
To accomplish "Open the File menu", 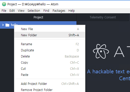I will click(x=4, y=11).
